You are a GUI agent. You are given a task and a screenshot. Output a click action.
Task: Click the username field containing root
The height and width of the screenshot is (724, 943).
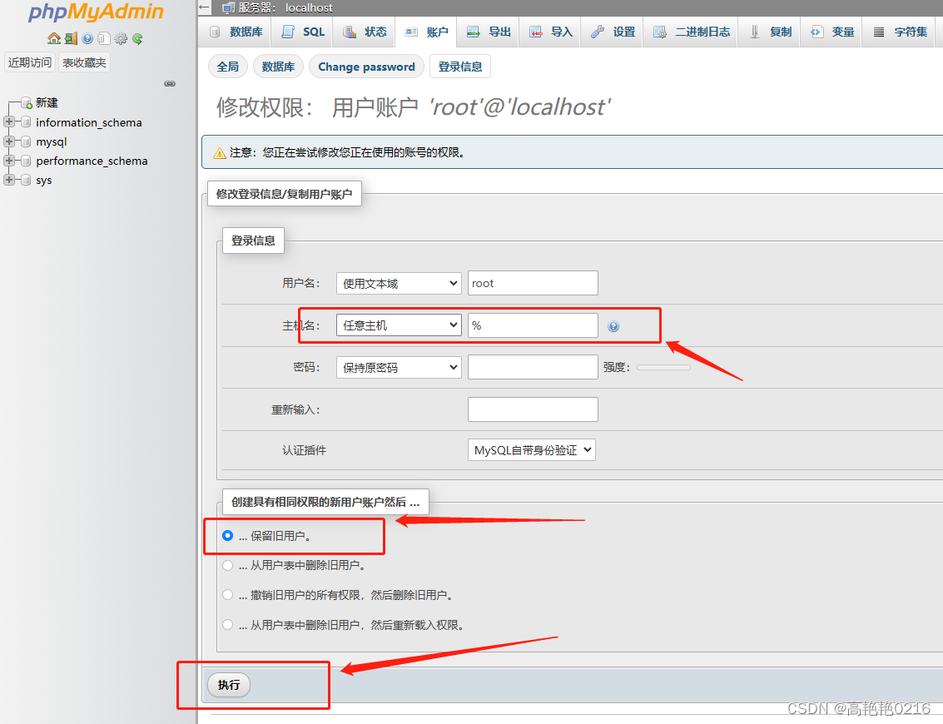click(x=533, y=283)
